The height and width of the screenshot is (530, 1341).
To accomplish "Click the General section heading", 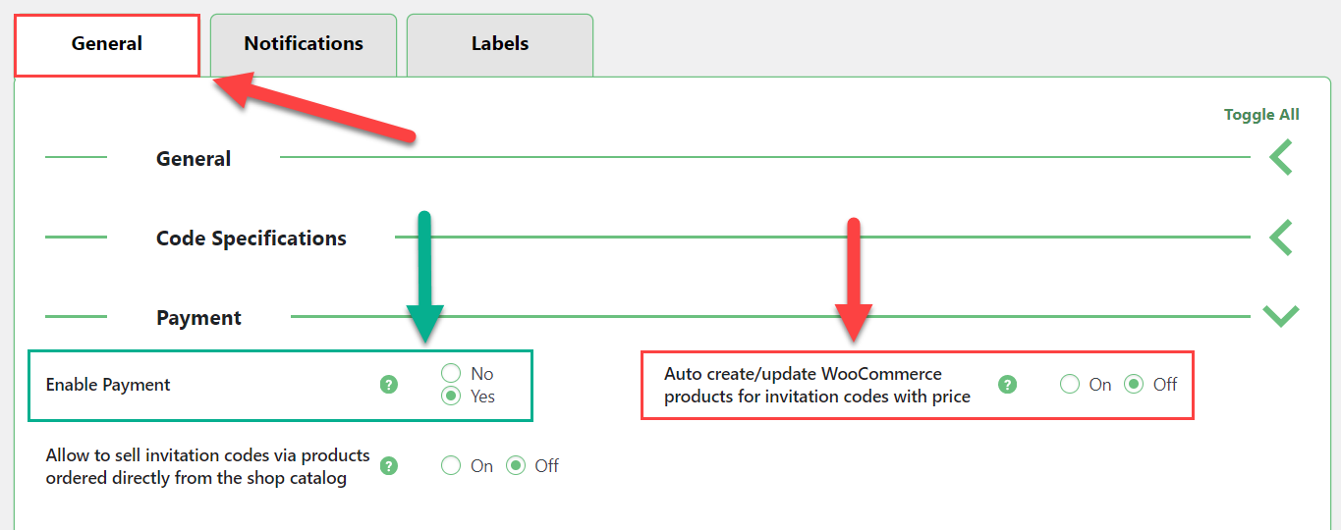I will [194, 159].
